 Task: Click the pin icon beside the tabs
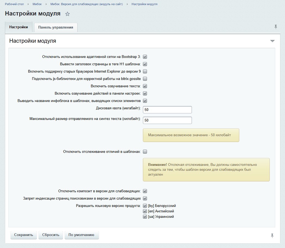tap(276, 27)
